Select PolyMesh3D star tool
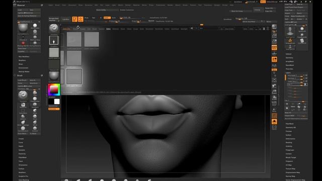322x181 pixels. click(x=302, y=35)
